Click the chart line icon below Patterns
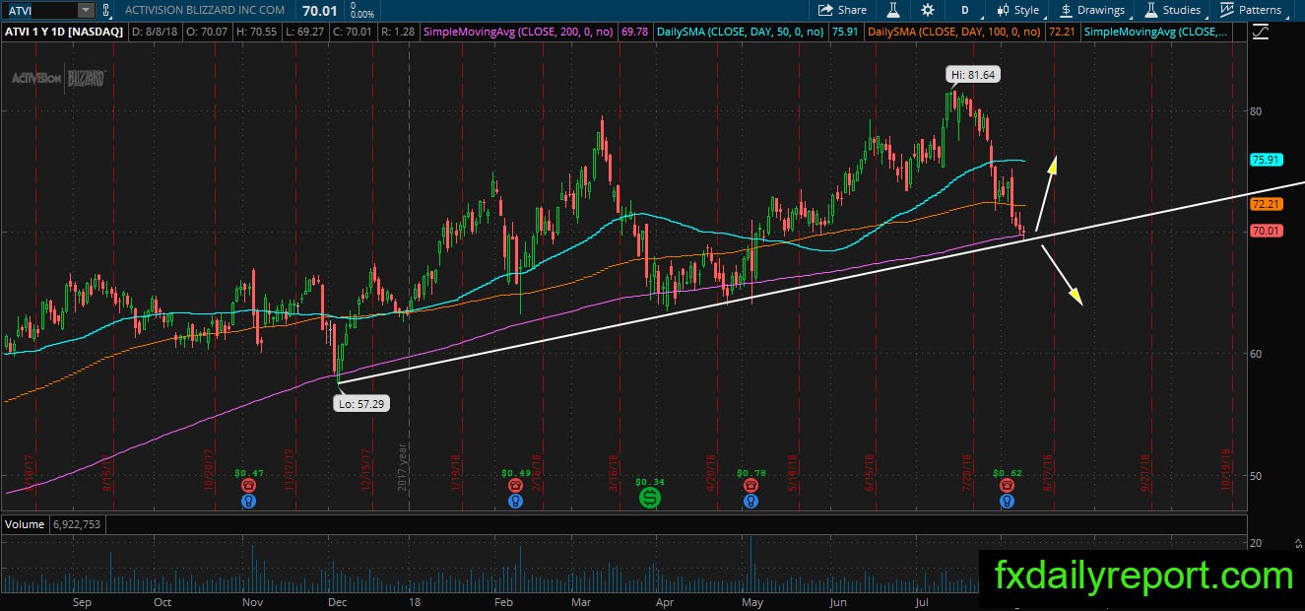1305x611 pixels. click(x=1260, y=33)
